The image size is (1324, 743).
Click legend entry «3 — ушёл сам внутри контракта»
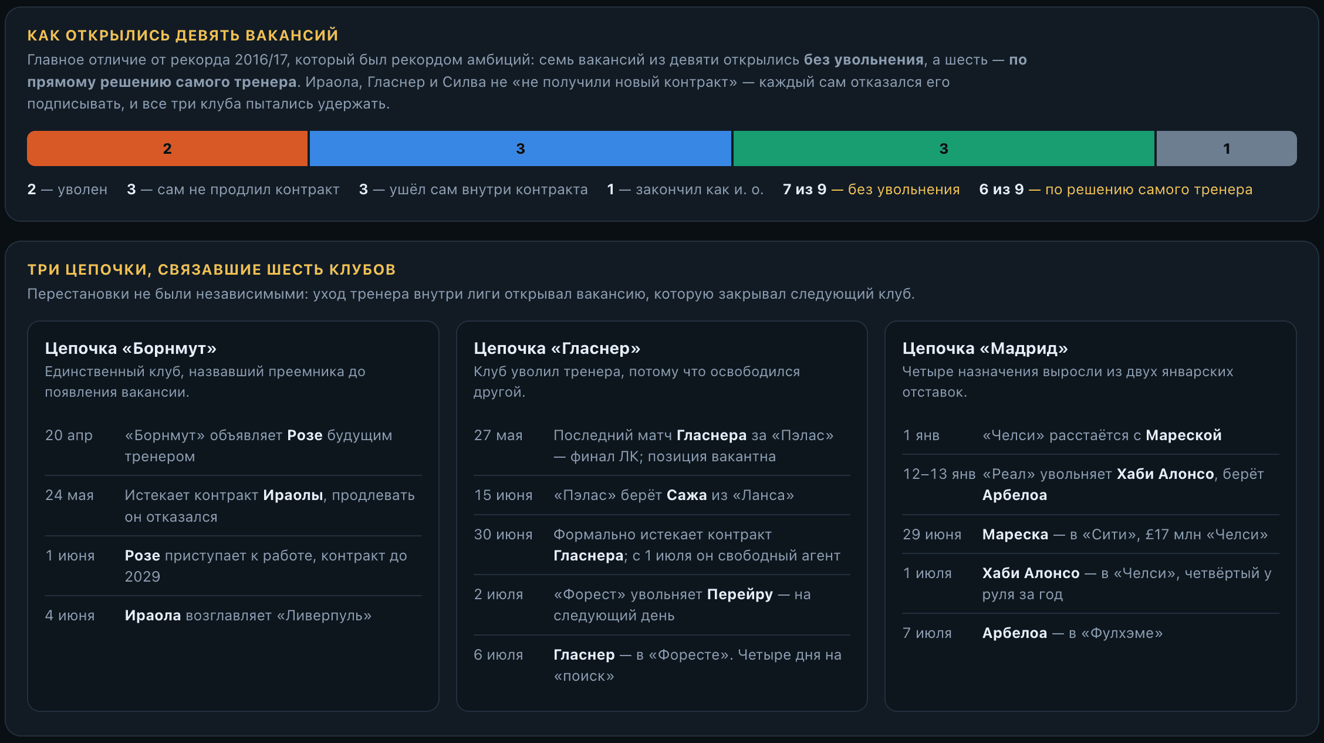tap(473, 190)
